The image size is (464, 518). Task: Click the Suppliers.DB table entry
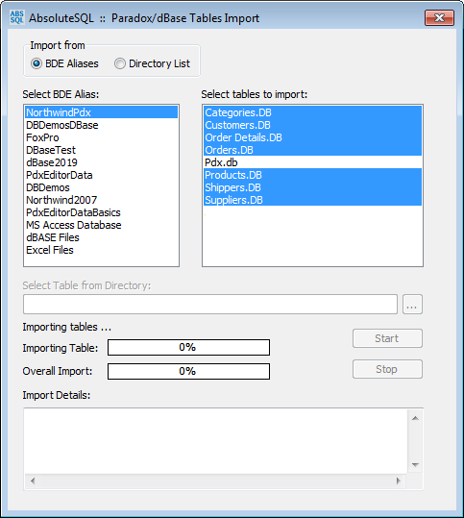tap(313, 200)
